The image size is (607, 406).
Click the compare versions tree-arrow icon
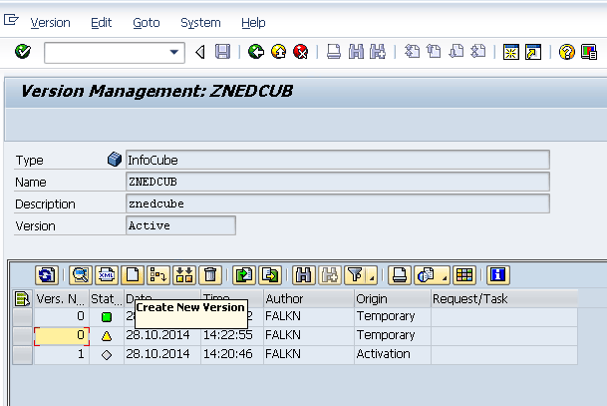tap(158, 275)
